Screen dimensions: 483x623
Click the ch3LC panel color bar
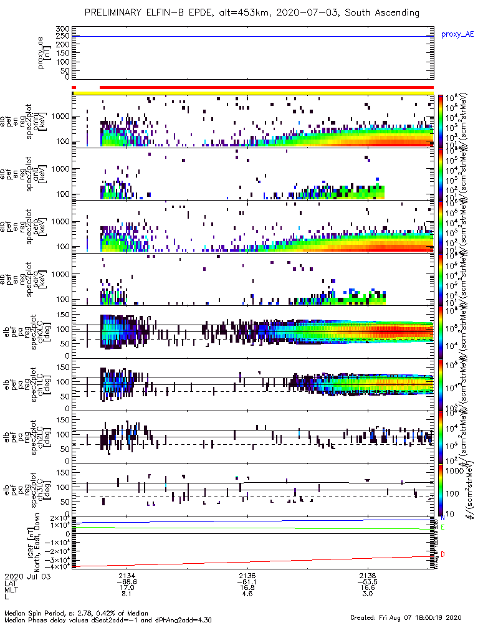click(440, 490)
